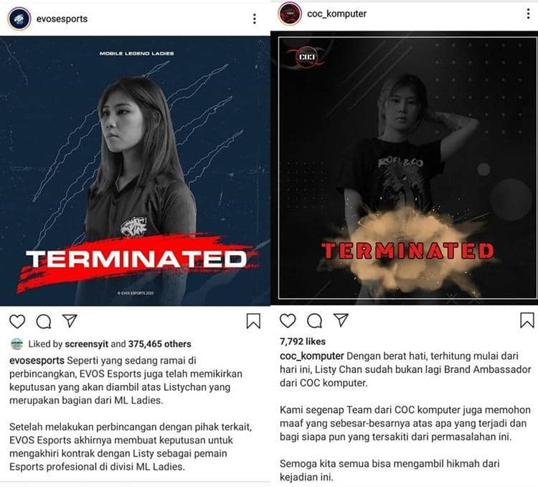Go to evosesports username in header
This screenshot has width=538, height=487.
click(62, 19)
